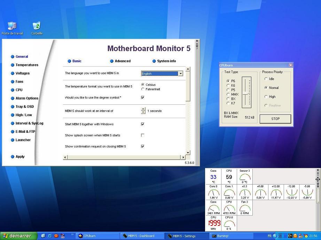Click the CPU 59 °C temperature tile

click(229, 177)
